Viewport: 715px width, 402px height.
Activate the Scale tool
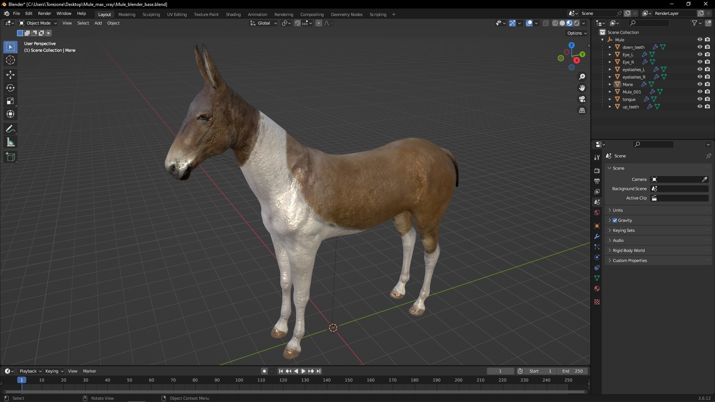(10, 101)
